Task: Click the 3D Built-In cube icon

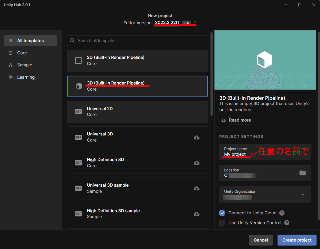Action: tap(79, 86)
